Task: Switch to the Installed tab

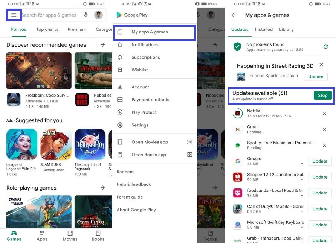Action: 264,29
